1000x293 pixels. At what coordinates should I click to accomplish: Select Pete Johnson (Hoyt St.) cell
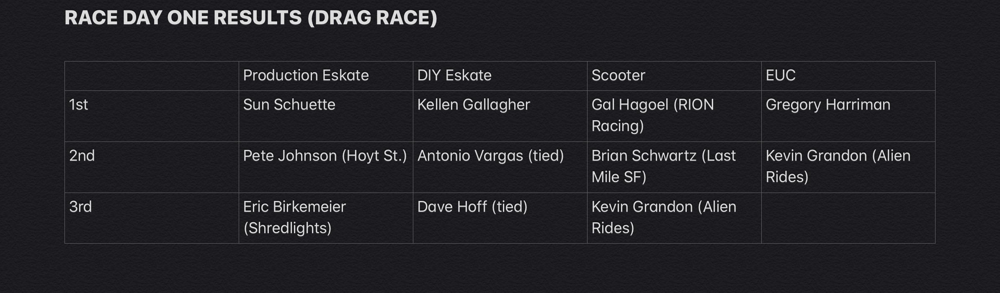[x=326, y=167]
